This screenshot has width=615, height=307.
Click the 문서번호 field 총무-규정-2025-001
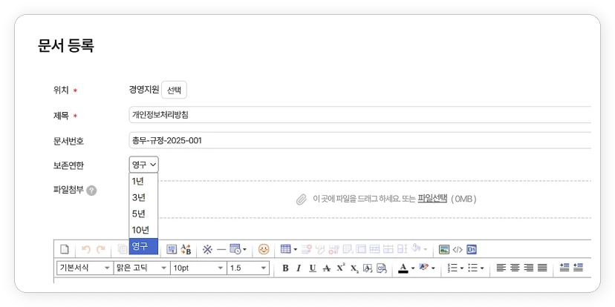360,140
